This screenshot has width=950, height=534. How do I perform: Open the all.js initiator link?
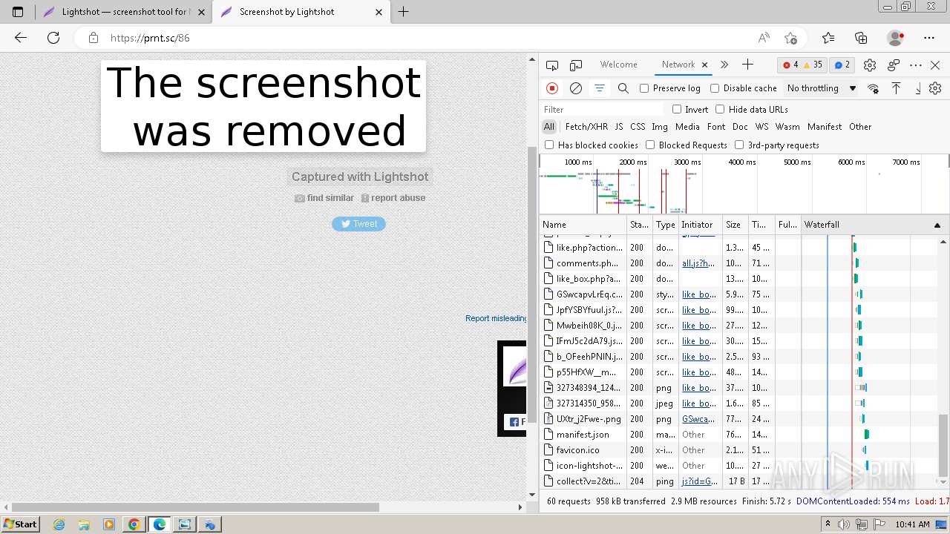coord(698,263)
